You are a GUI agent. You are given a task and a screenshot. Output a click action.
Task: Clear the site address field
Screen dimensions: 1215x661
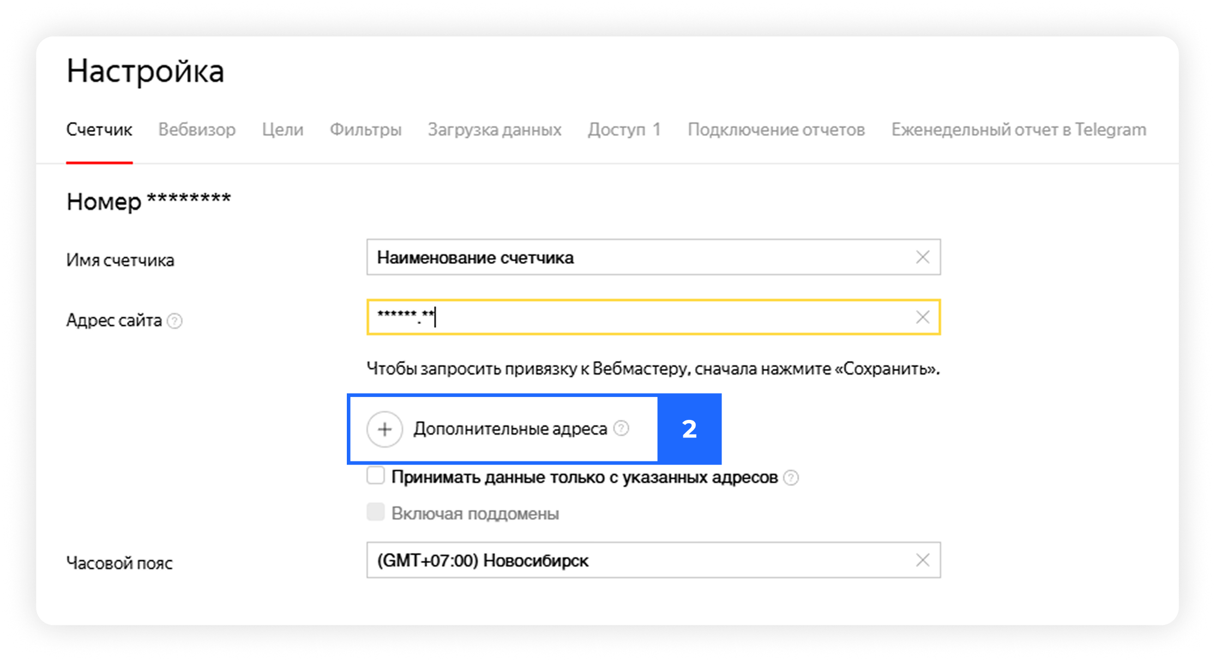pos(922,317)
